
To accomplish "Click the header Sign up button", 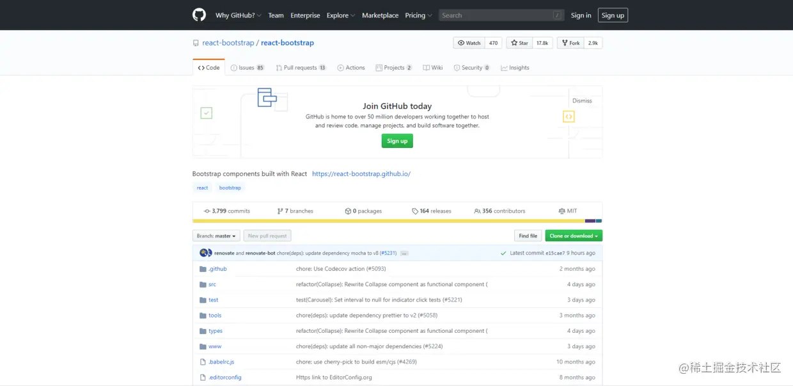I will tap(613, 15).
